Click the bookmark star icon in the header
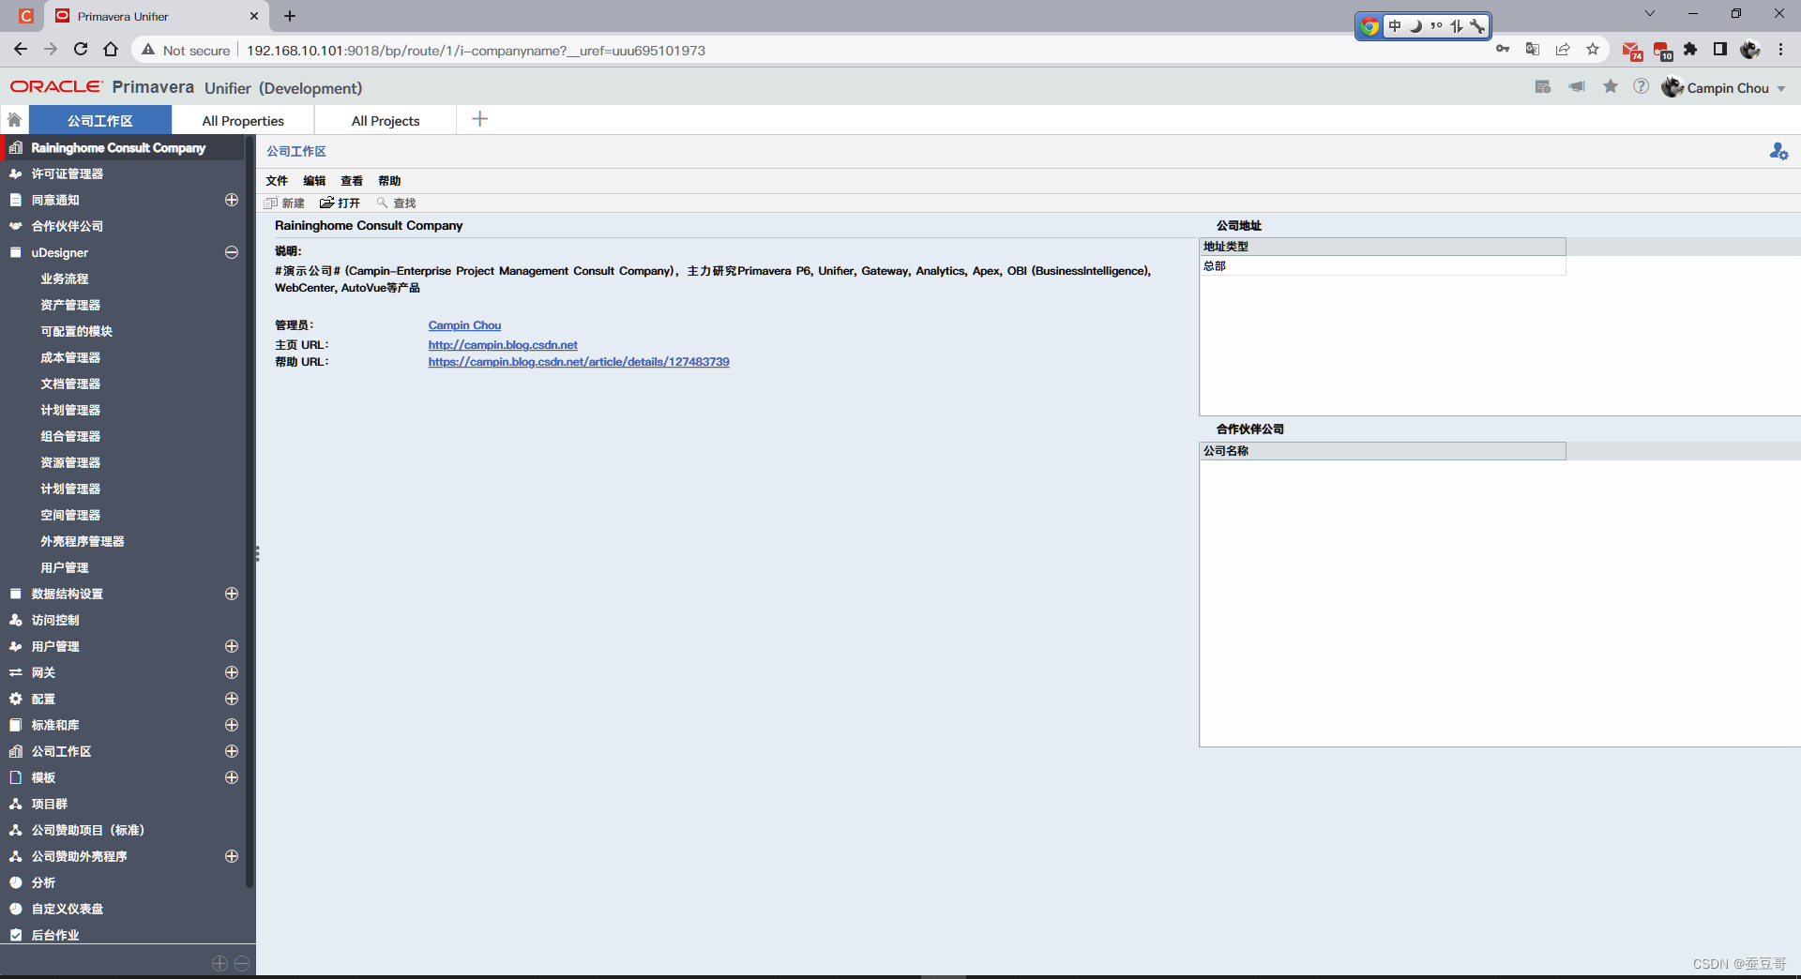Screen dimensions: 1801x979 (x=1611, y=85)
